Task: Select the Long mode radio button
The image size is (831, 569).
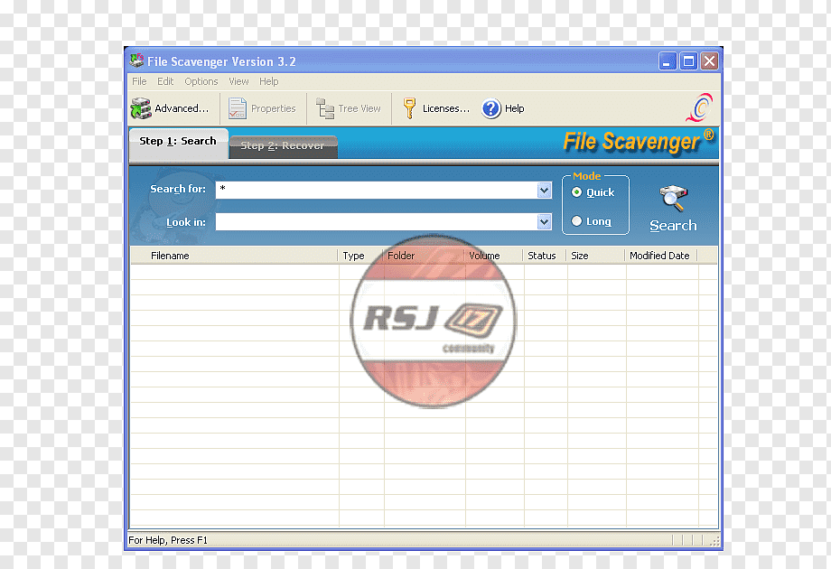Action: click(576, 221)
